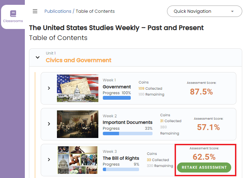
Task: Click the Important Documents title text
Action: [x=127, y=122]
